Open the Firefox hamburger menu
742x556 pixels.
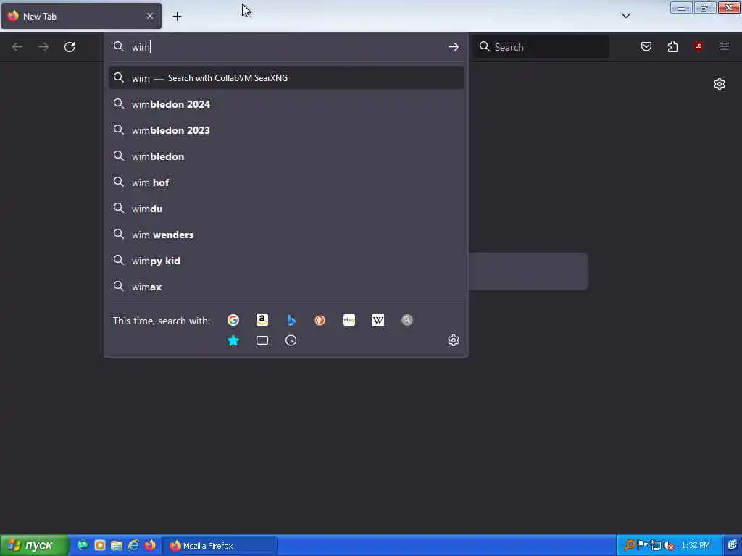(725, 46)
